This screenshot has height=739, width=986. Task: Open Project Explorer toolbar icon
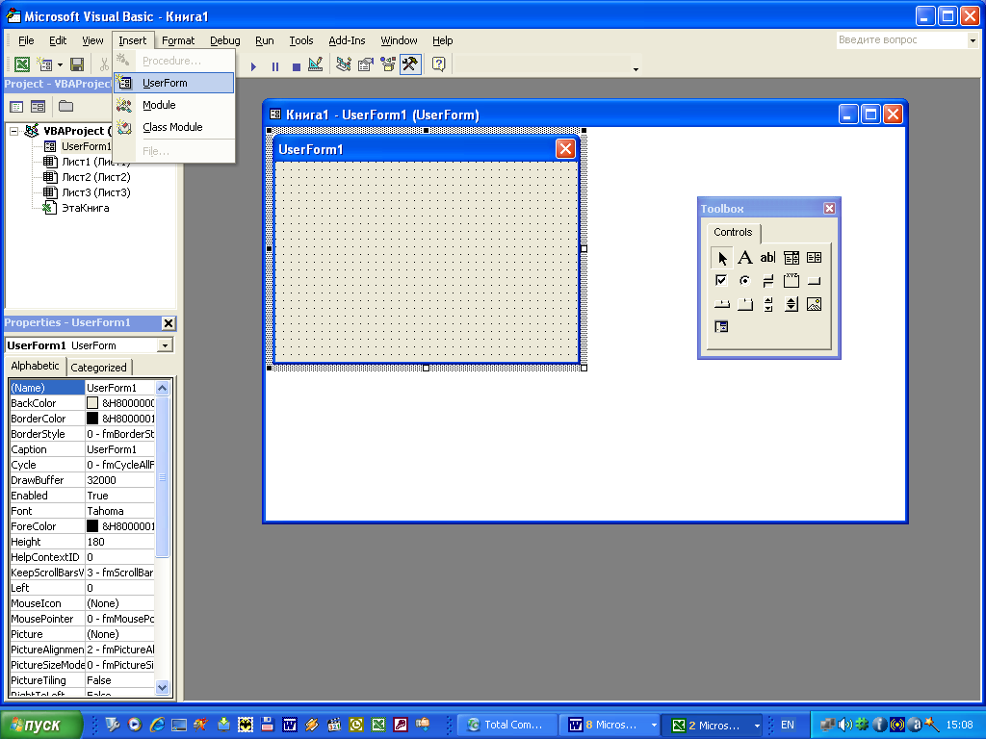[344, 64]
